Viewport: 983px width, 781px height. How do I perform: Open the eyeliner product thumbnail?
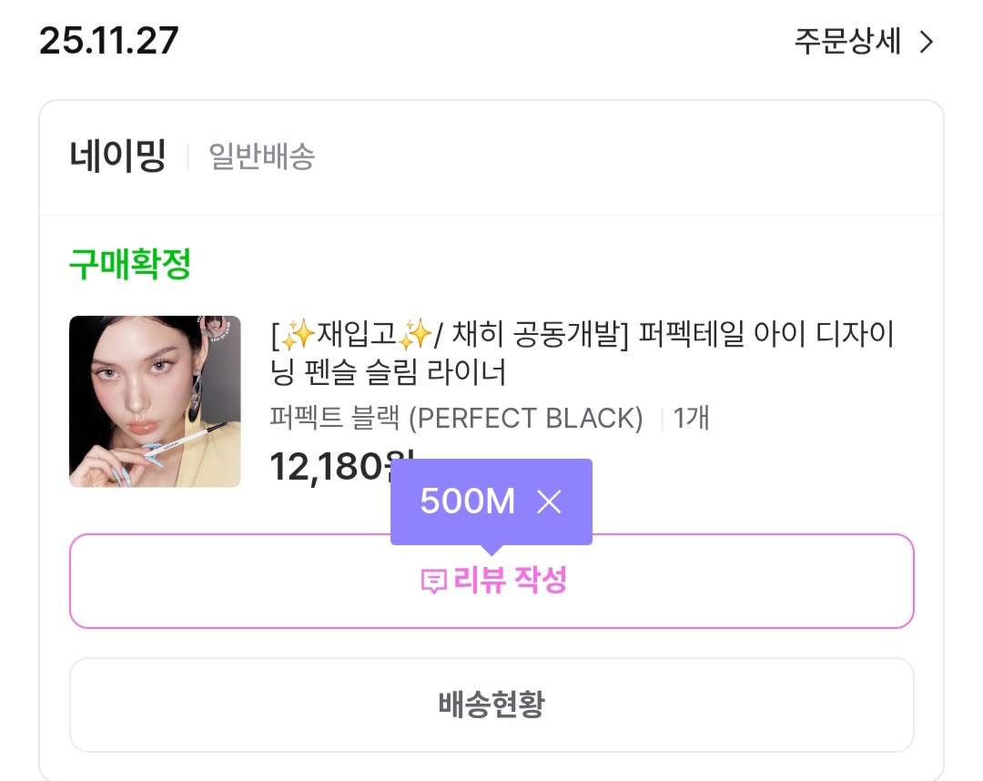pos(155,401)
